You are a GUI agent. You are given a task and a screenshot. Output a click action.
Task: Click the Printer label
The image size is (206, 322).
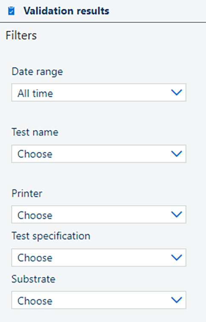(x=27, y=193)
